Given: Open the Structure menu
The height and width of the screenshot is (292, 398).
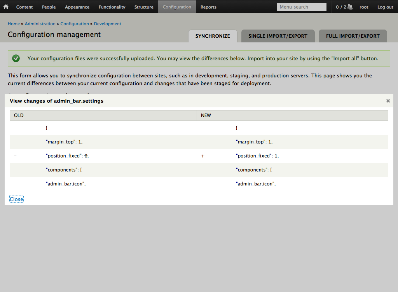Looking at the screenshot, I should (144, 7).
